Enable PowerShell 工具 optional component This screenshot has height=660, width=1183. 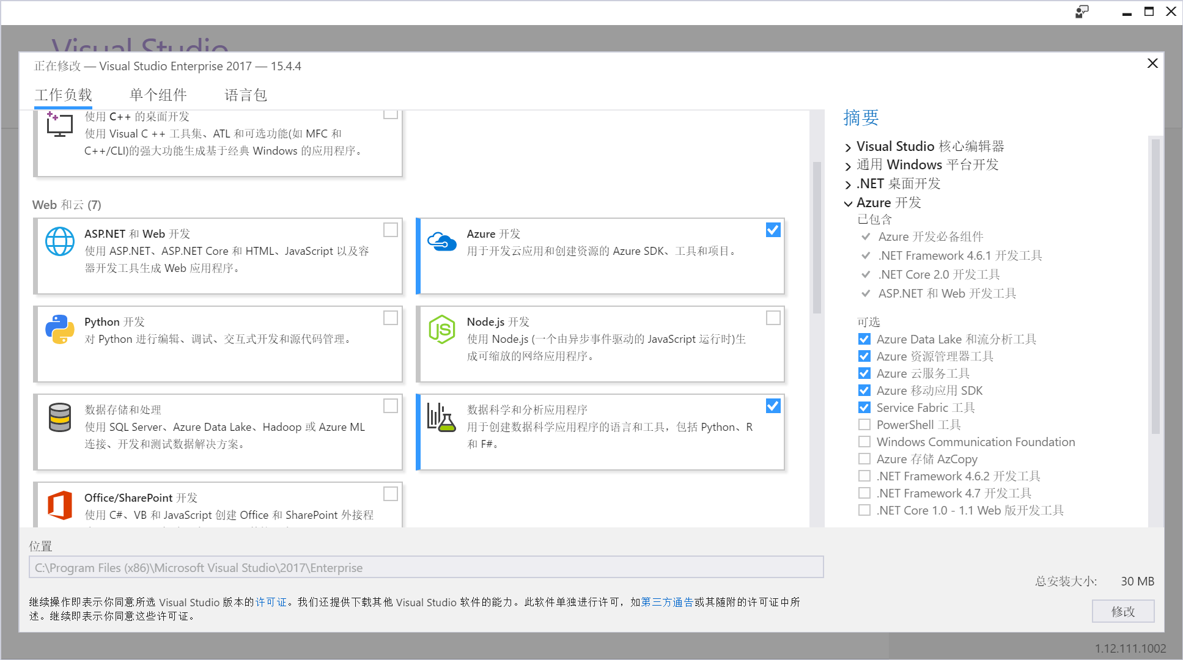click(x=864, y=425)
